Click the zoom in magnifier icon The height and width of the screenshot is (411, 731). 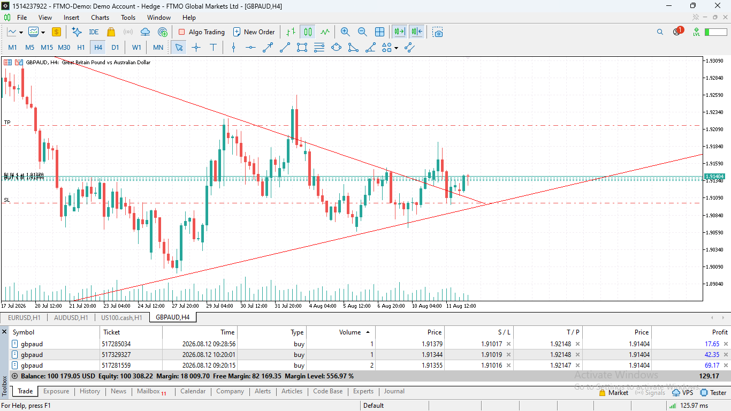[x=345, y=32]
